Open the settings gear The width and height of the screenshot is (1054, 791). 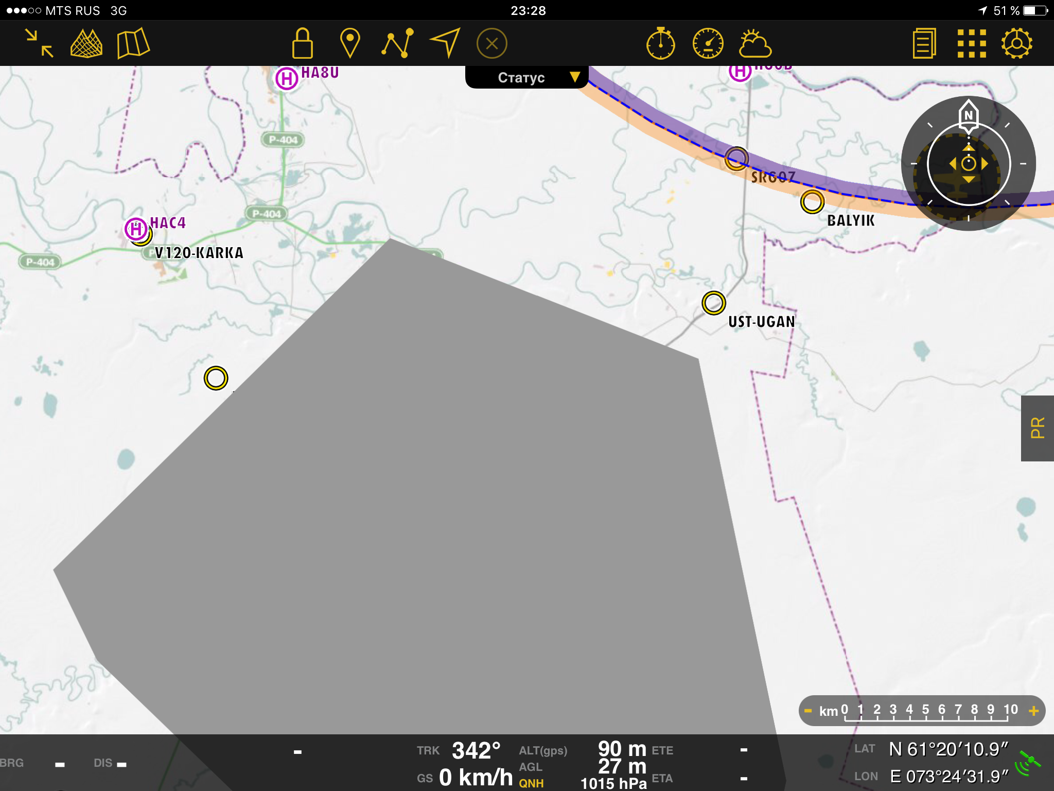point(1017,43)
